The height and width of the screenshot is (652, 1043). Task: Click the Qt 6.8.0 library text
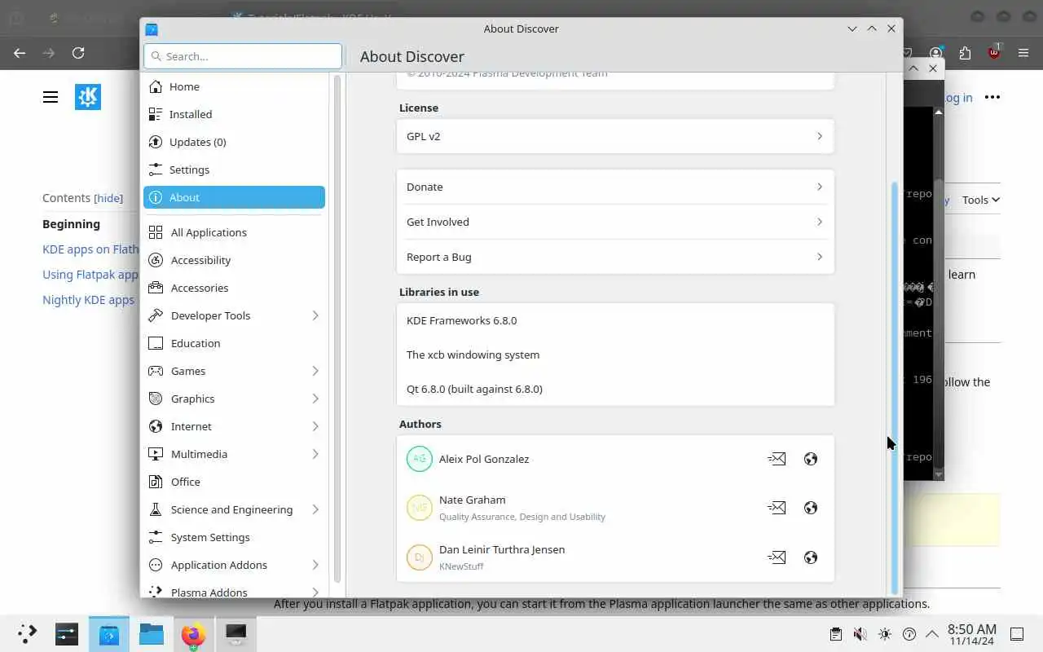(x=474, y=389)
